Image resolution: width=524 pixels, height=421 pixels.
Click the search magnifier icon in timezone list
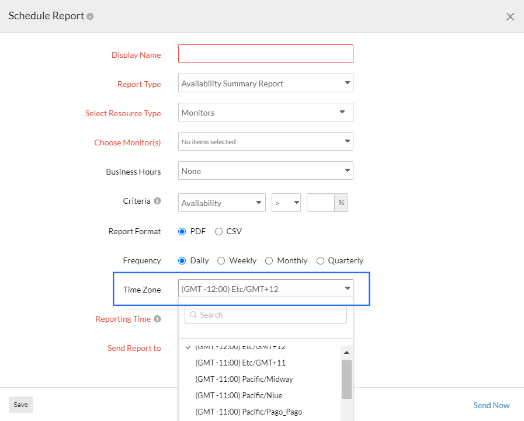pos(193,315)
